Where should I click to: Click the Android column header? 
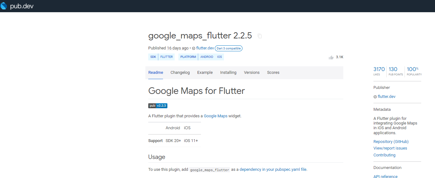tap(173, 128)
